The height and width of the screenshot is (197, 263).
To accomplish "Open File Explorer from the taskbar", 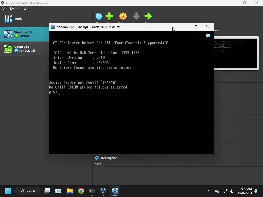I will (x=69, y=191).
